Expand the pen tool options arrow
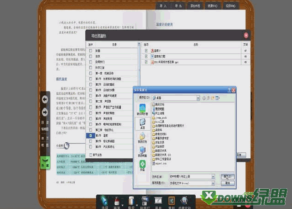Viewport: 292px width, 209px height. point(123,205)
